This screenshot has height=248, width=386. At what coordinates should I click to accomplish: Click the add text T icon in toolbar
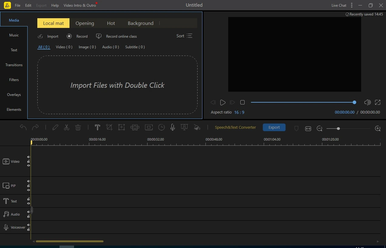pos(97,127)
